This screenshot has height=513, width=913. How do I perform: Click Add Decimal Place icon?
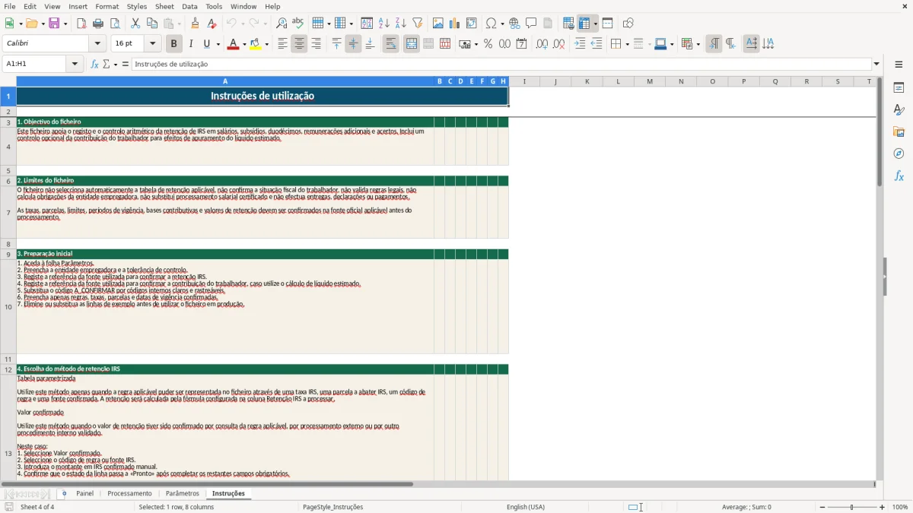[x=542, y=44]
